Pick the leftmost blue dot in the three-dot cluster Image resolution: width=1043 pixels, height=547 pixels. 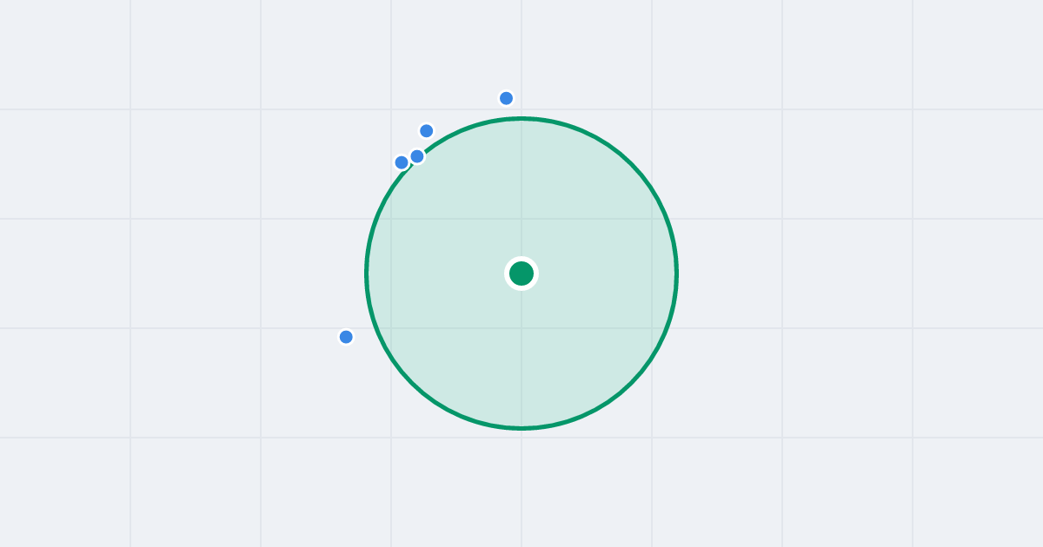[x=402, y=162]
